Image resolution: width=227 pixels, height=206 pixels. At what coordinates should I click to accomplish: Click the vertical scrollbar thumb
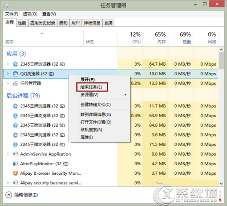(x=221, y=61)
